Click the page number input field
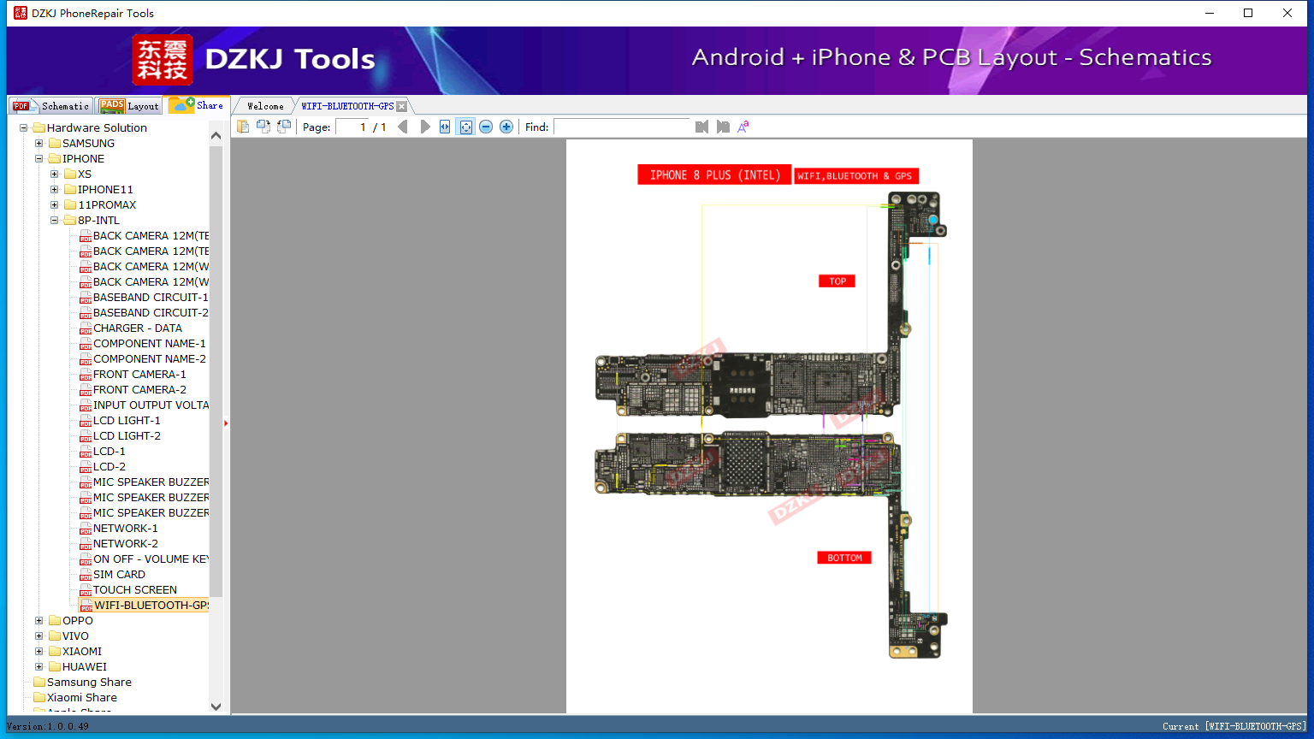The width and height of the screenshot is (1314, 739). [x=352, y=127]
